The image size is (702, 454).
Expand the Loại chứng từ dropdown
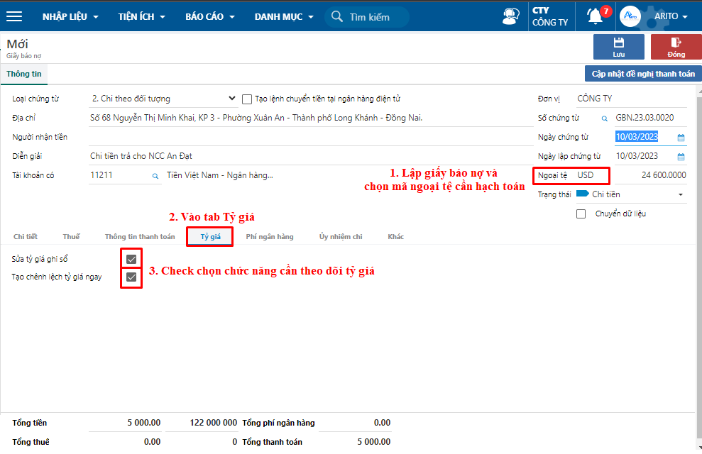[x=232, y=99]
